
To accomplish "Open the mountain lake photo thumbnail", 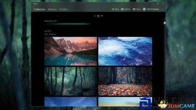I will tap(71, 51).
